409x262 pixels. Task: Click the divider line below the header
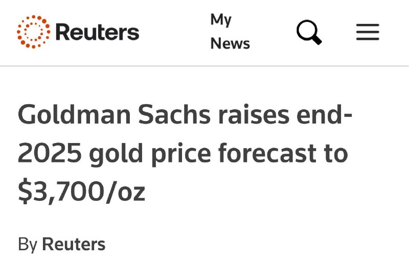point(204,66)
